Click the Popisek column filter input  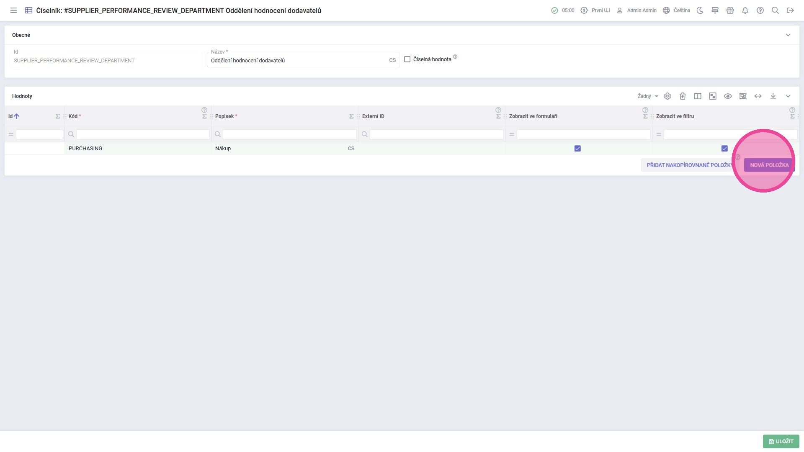coord(290,134)
